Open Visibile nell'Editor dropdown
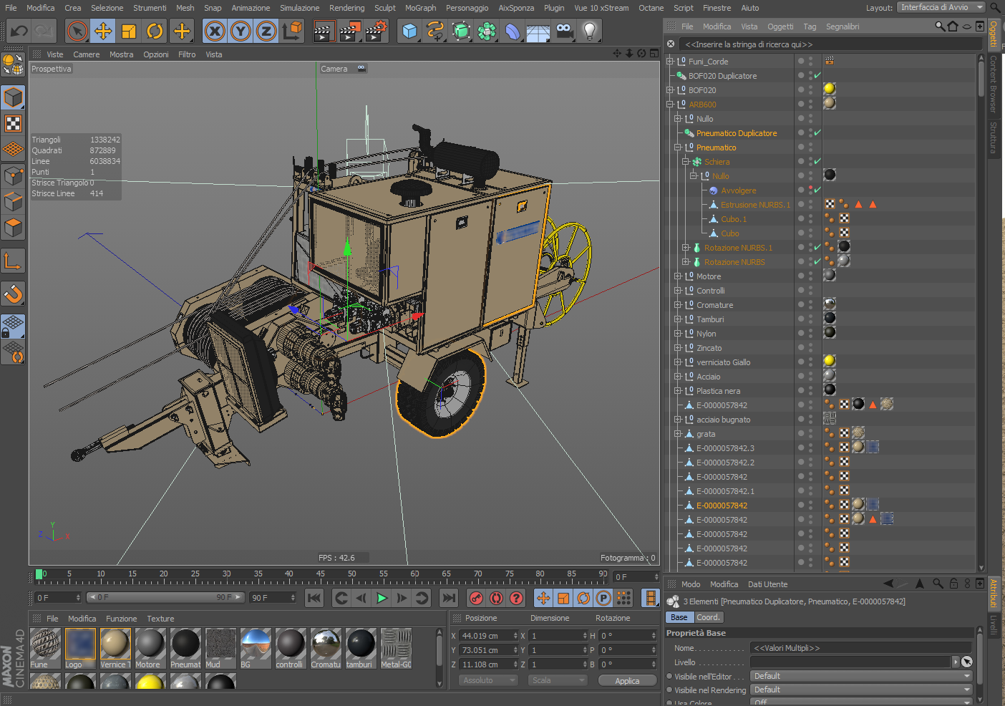 (x=861, y=676)
